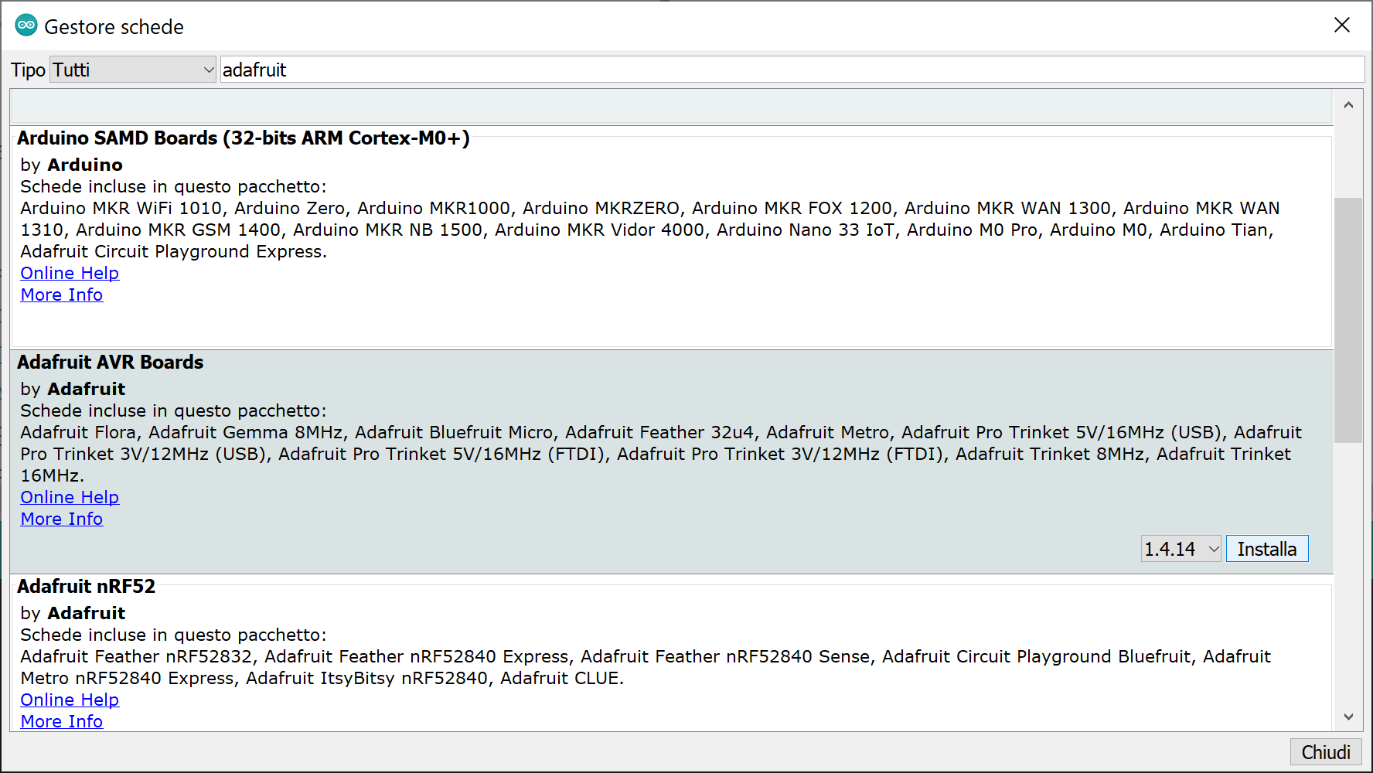The image size is (1373, 773).
Task: Click 'by Arduino' author line
Action: point(72,165)
